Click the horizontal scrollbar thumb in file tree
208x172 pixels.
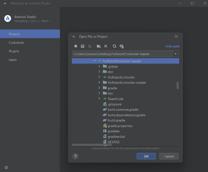(92, 145)
